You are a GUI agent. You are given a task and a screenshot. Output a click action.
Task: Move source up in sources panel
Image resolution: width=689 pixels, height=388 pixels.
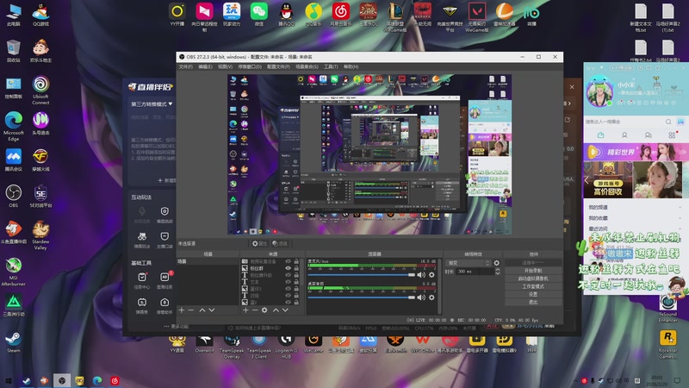coord(276,310)
